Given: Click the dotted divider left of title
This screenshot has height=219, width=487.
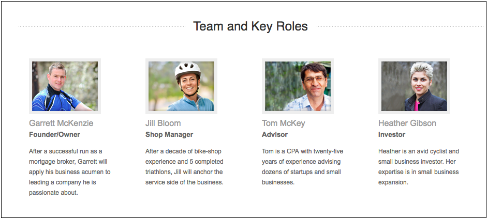Looking at the screenshot, I should pyautogui.click(x=102, y=27).
